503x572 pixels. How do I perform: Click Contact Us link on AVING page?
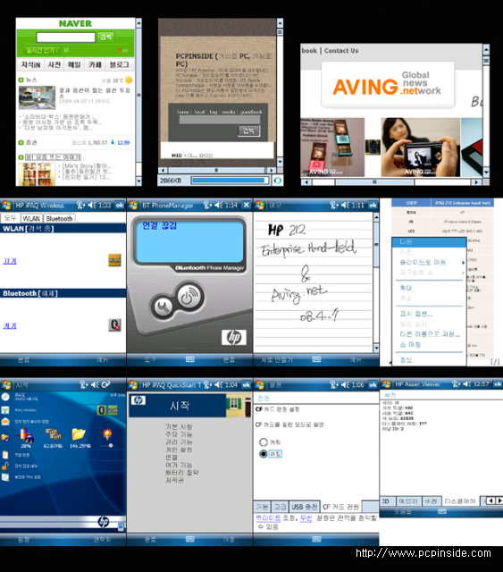341,51
